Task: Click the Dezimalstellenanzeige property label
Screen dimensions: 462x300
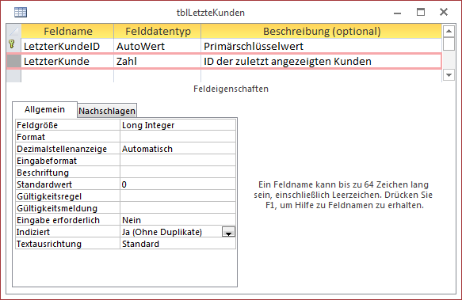Action: (68, 149)
